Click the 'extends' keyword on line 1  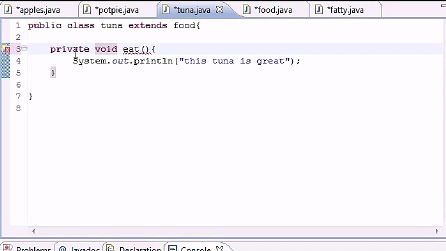147,25
